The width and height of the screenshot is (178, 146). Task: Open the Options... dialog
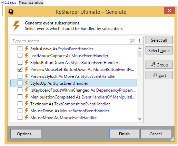pyautogui.click(x=26, y=134)
